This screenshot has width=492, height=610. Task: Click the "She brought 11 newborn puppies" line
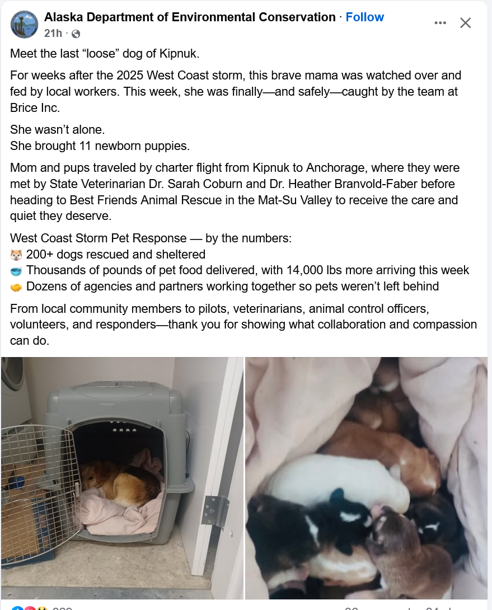[x=100, y=146]
